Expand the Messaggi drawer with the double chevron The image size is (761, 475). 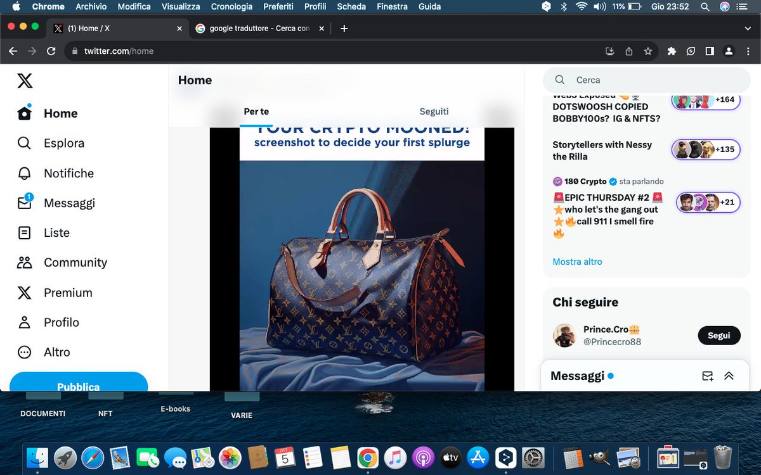(729, 376)
